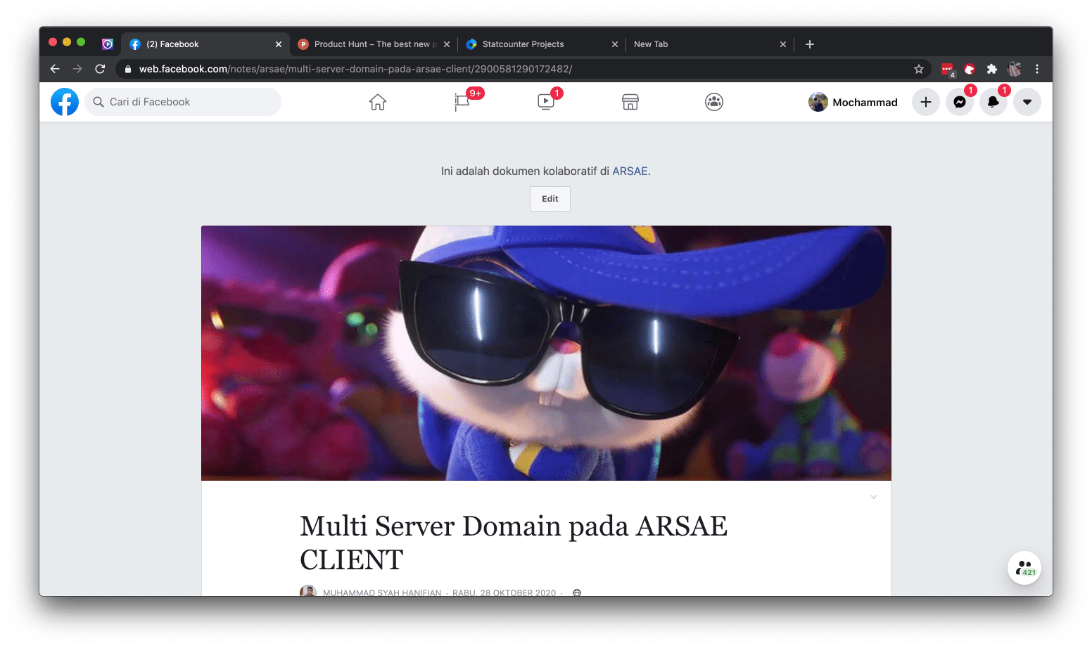1092x648 pixels.
Task: Open the Groups icon
Action: (714, 102)
